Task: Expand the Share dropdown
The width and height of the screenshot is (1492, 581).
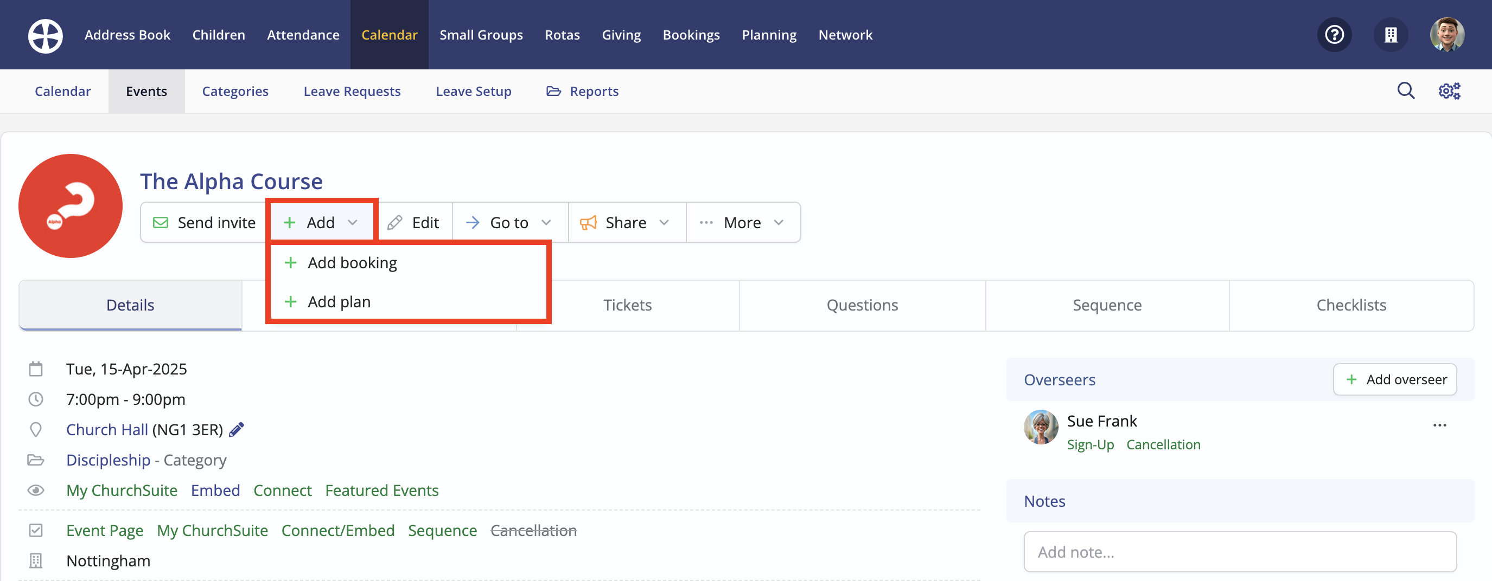Action: [x=627, y=223]
